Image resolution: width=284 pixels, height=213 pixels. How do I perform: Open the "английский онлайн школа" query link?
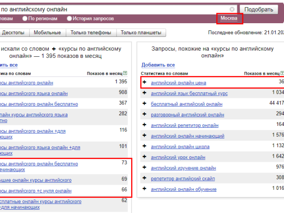click(x=180, y=147)
